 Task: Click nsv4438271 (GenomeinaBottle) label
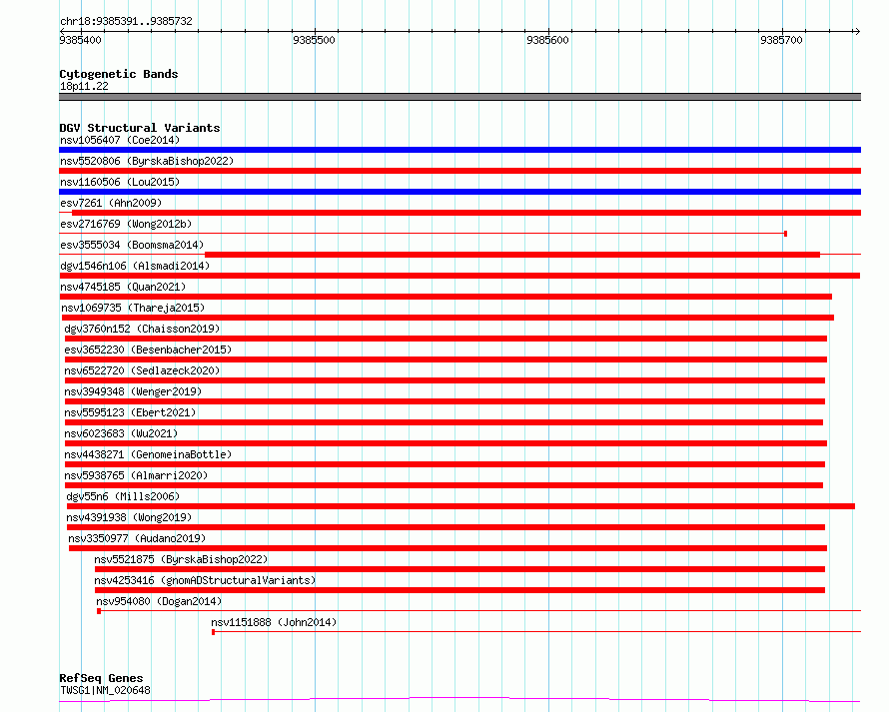pyautogui.click(x=148, y=454)
